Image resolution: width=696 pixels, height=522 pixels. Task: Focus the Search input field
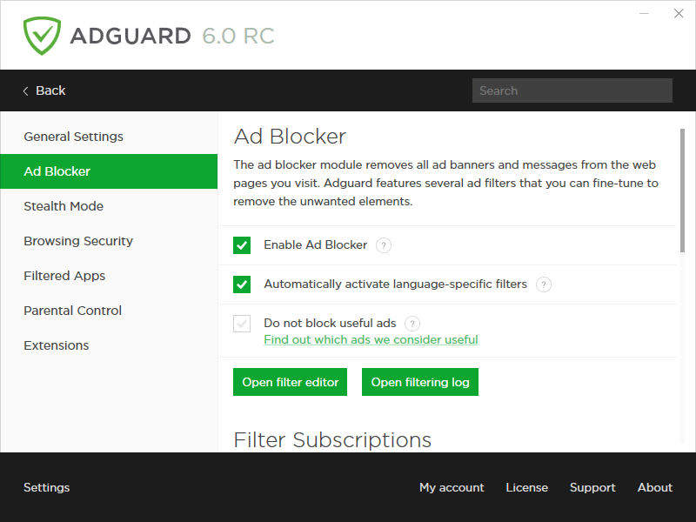coord(572,90)
